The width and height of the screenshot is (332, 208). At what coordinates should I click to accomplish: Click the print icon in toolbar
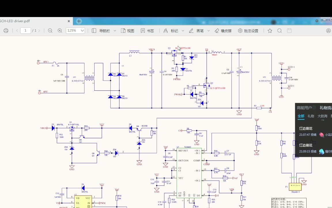(x=6, y=31)
